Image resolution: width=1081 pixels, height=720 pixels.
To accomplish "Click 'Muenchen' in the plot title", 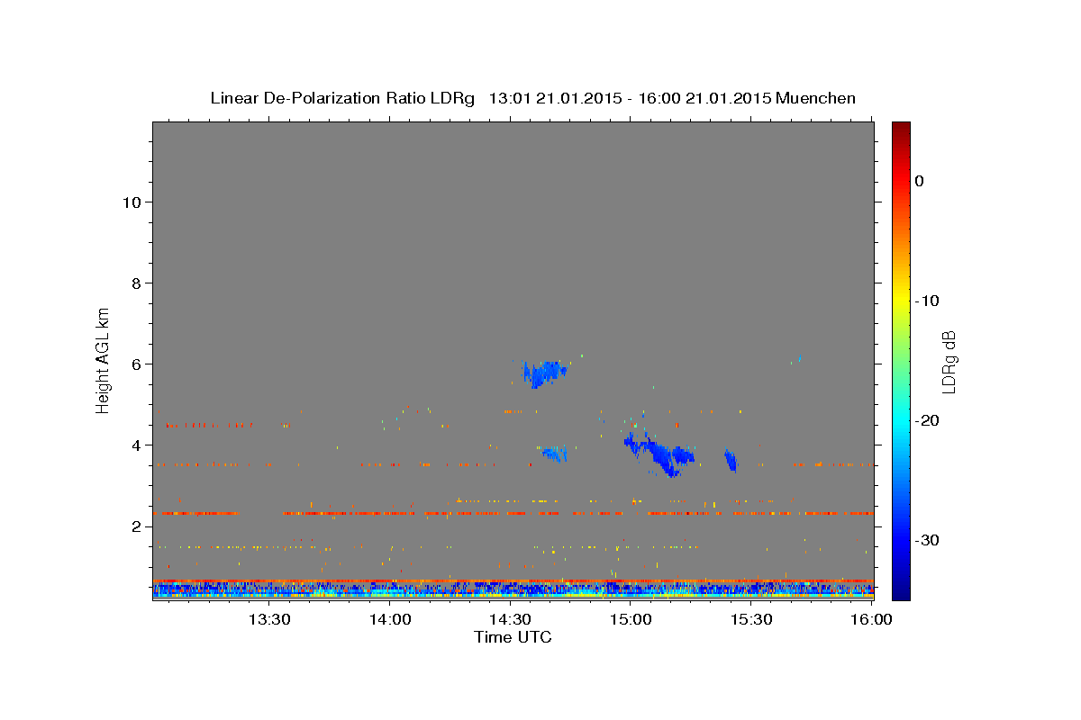I will tap(815, 98).
